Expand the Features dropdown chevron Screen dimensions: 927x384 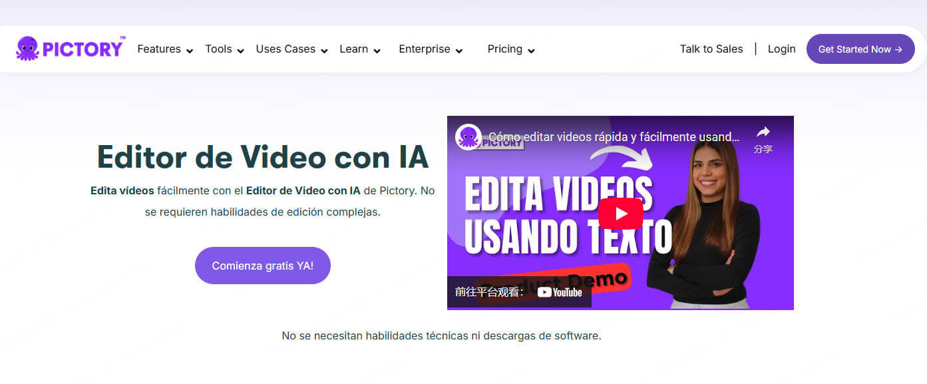click(190, 51)
